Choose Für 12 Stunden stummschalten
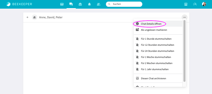This screenshot has height=94, width=212. point(158,45)
